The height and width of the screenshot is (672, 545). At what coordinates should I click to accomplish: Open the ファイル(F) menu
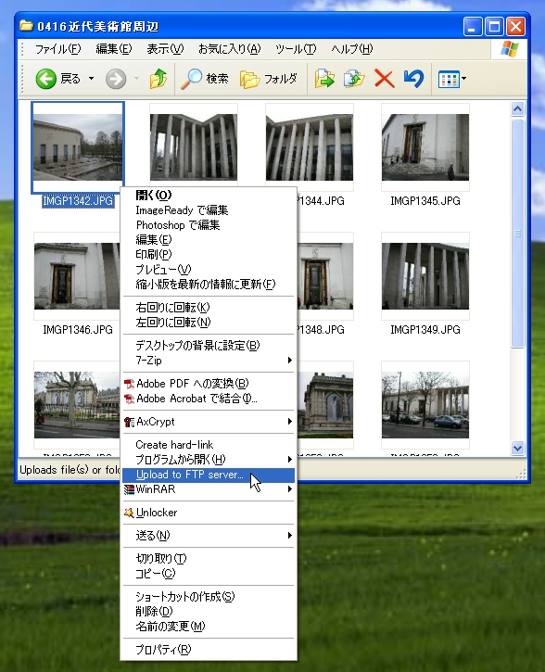57,49
